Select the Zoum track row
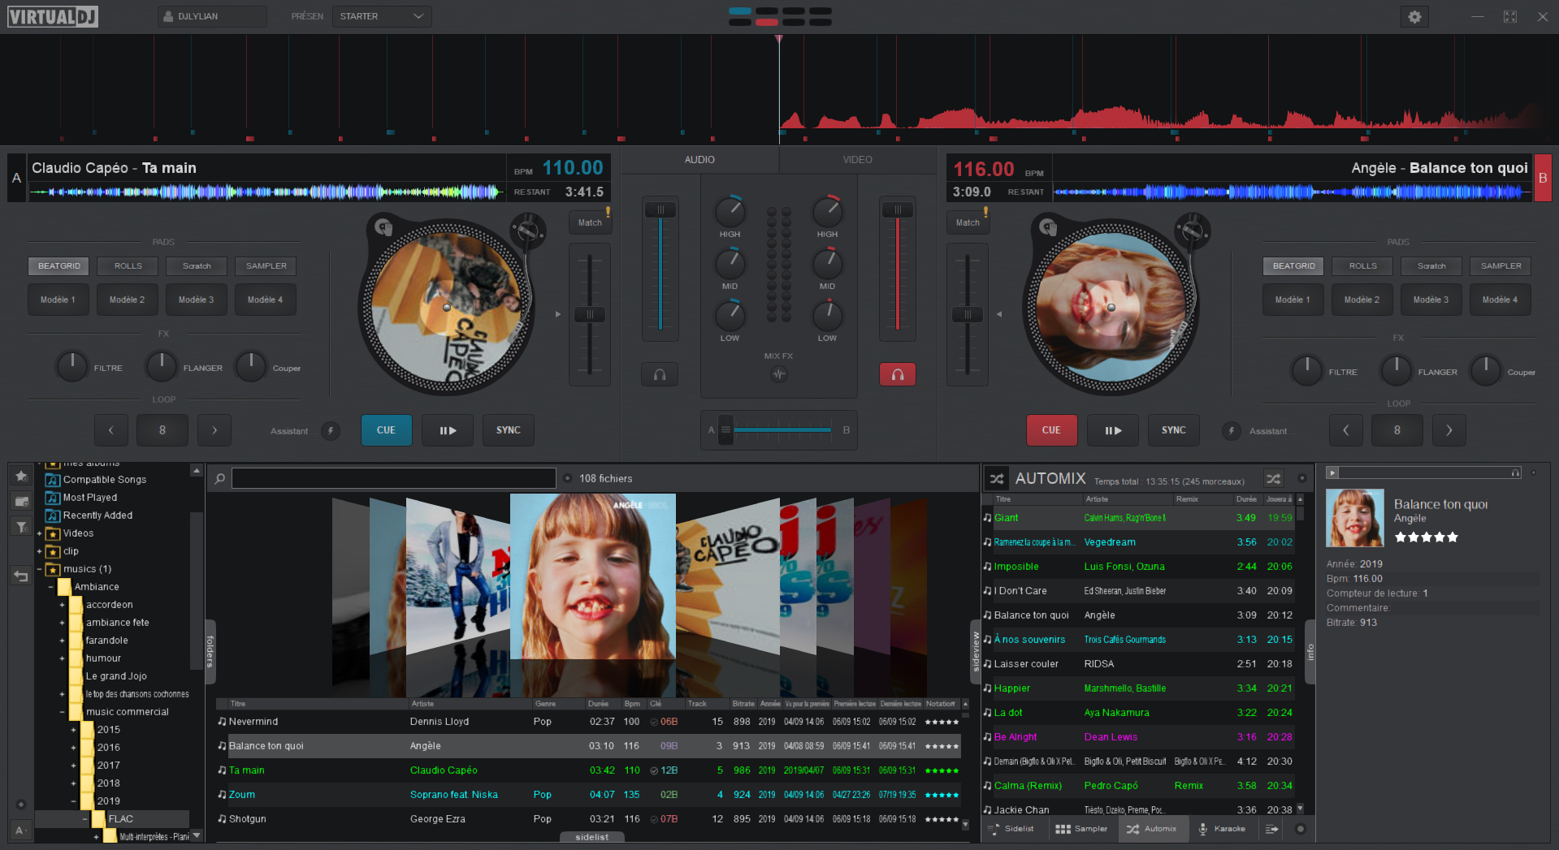Image resolution: width=1559 pixels, height=850 pixels. click(x=589, y=795)
